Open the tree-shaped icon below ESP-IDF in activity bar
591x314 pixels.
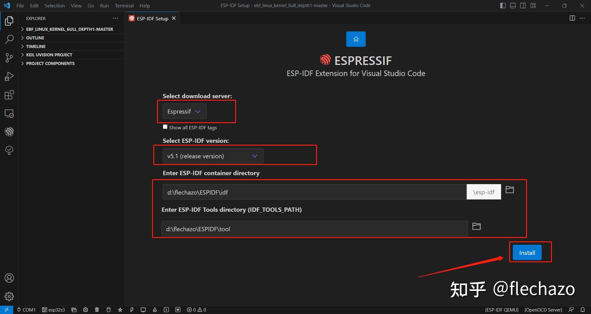(x=9, y=150)
